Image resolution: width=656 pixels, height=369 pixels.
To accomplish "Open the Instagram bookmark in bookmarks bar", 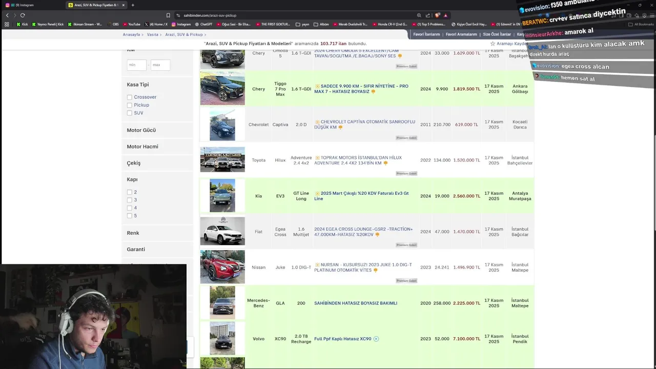I will (x=181, y=24).
